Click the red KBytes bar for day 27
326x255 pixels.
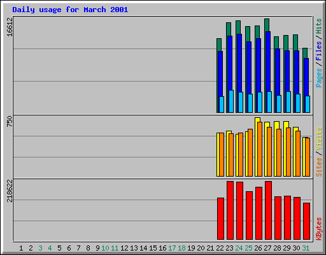(x=268, y=210)
